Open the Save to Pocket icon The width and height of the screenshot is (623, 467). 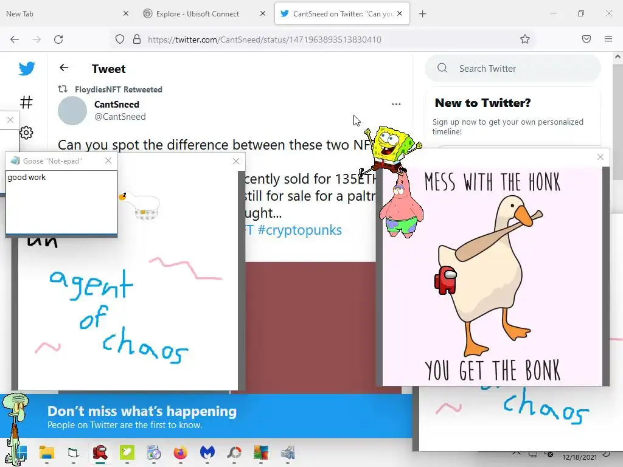pyautogui.click(x=586, y=39)
